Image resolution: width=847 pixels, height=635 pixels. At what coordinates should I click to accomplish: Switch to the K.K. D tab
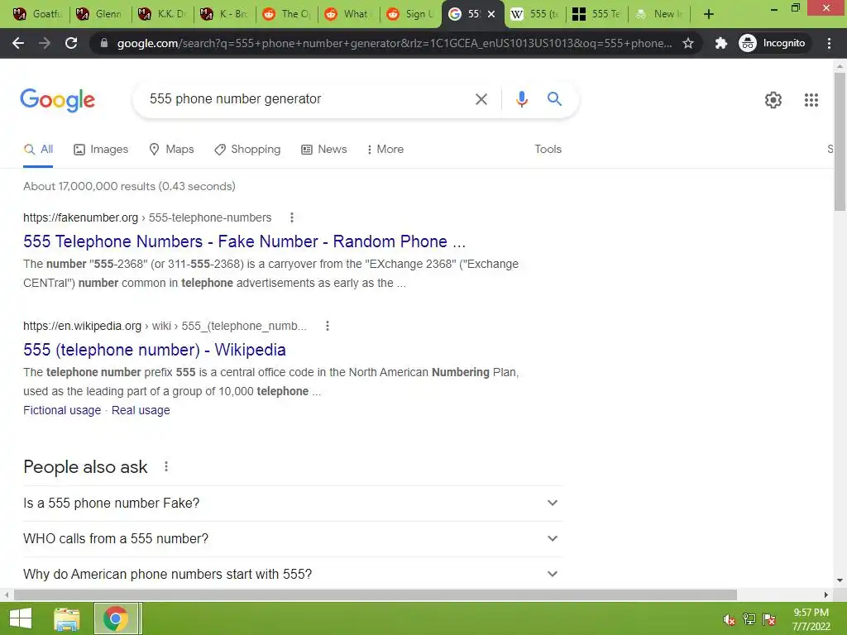161,14
